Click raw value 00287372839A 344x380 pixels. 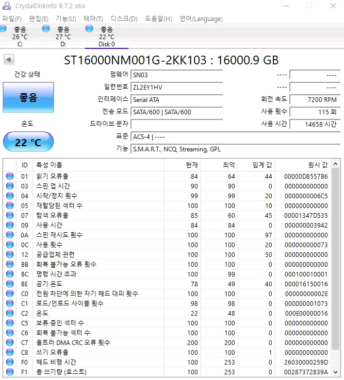pyautogui.click(x=306, y=372)
